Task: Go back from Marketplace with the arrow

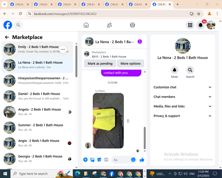Action: (x=7, y=37)
